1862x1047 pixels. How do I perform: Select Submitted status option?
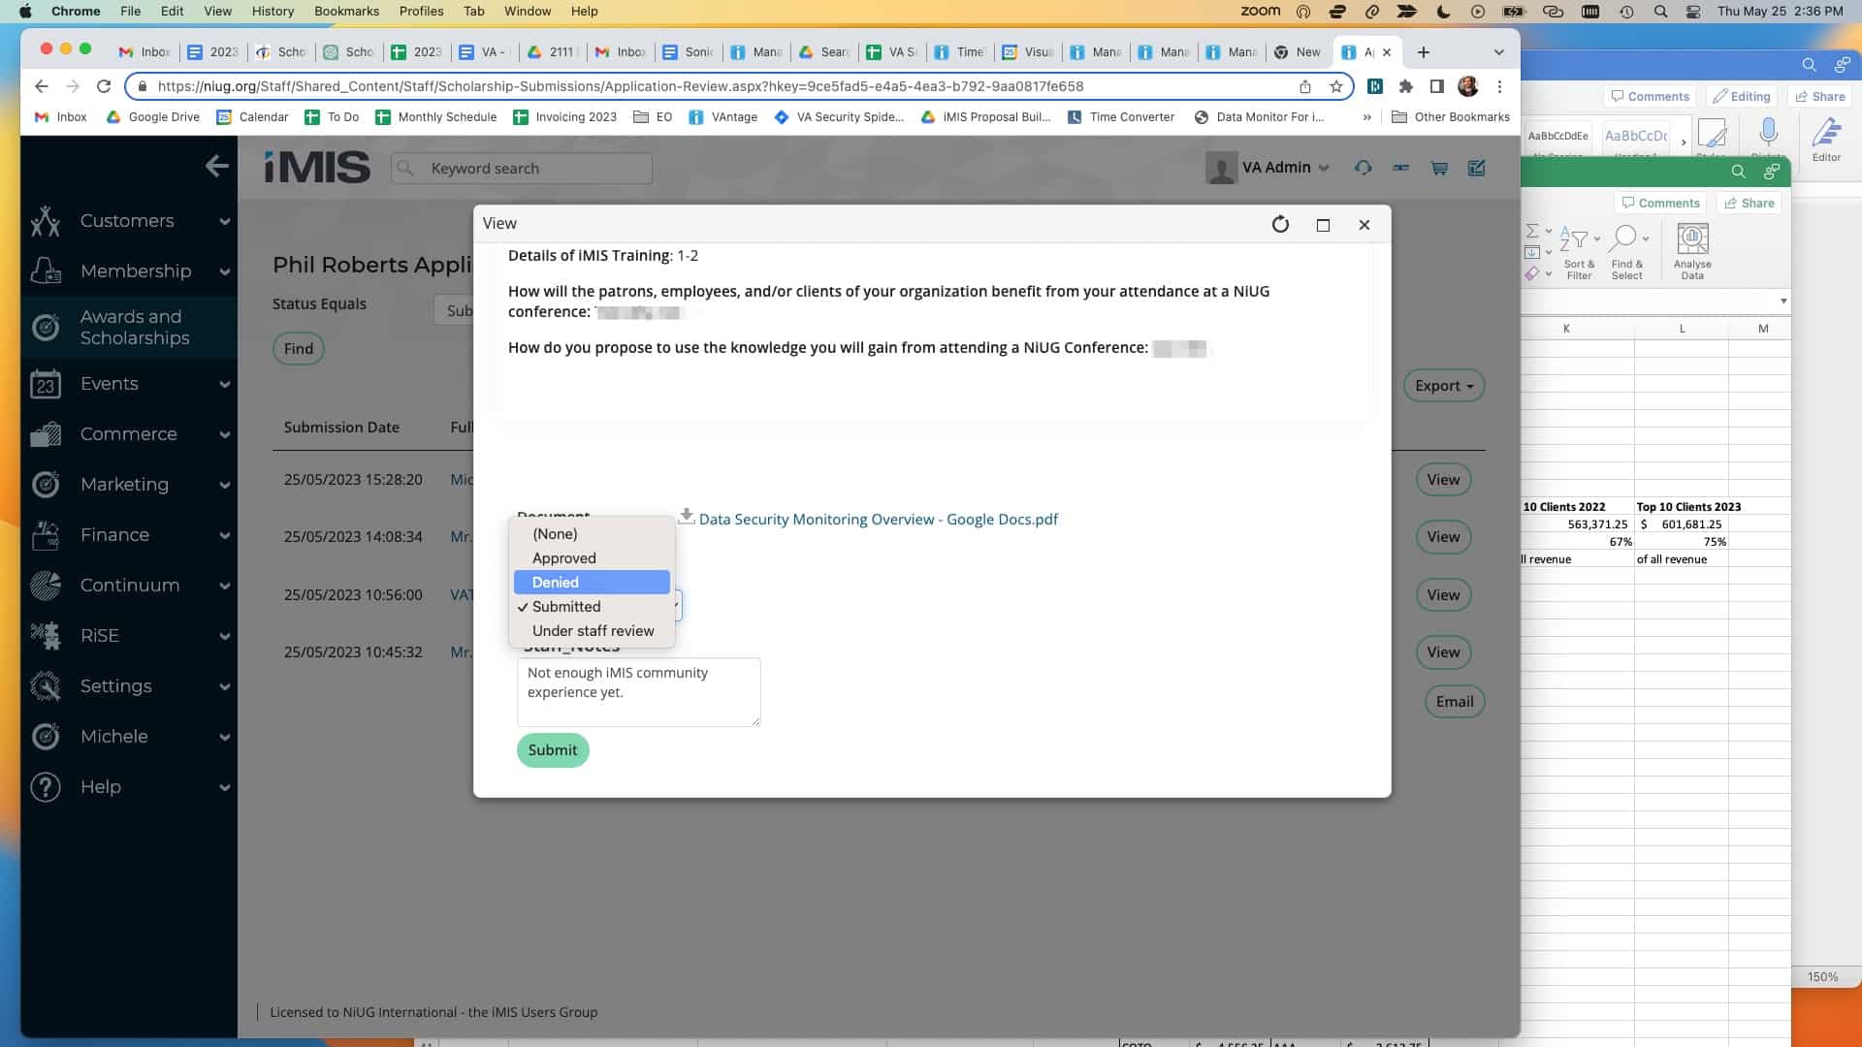[592, 607]
